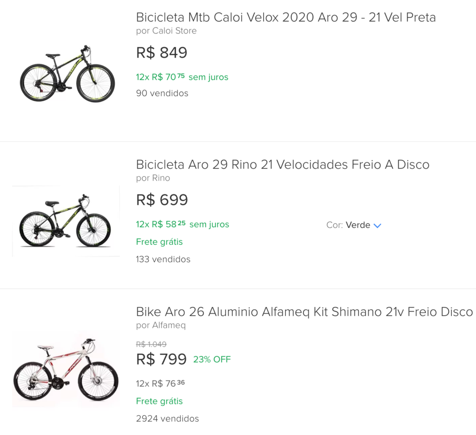Visit the Caloi Store seller link

point(166,31)
